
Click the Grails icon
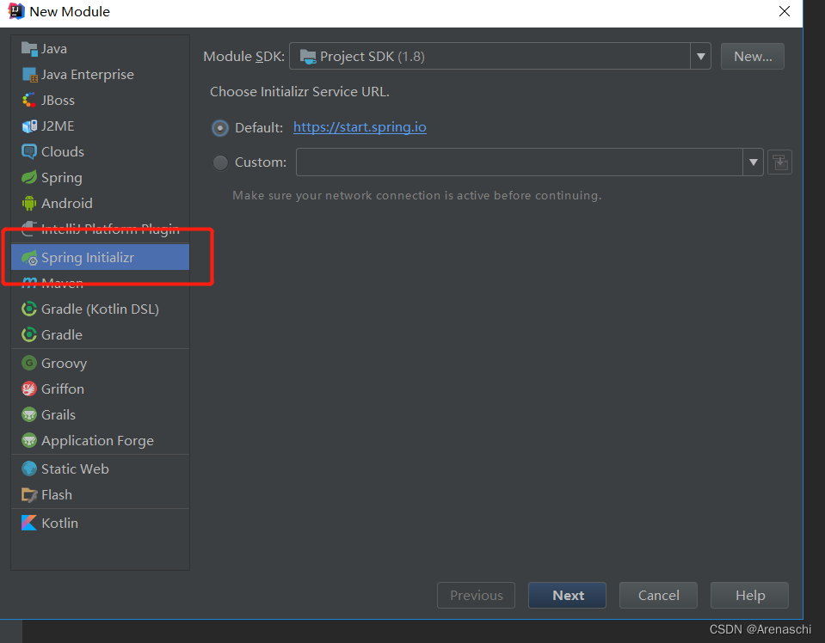point(29,414)
